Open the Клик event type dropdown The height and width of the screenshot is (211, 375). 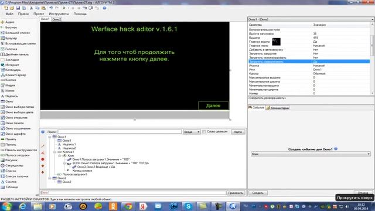pyautogui.click(x=311, y=154)
